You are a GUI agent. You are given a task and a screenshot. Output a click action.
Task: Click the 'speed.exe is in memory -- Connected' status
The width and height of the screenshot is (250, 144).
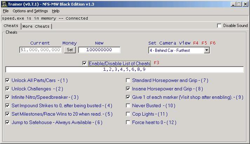point(45,19)
